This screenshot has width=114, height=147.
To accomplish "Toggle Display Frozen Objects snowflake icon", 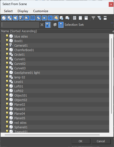I will point(62,18).
